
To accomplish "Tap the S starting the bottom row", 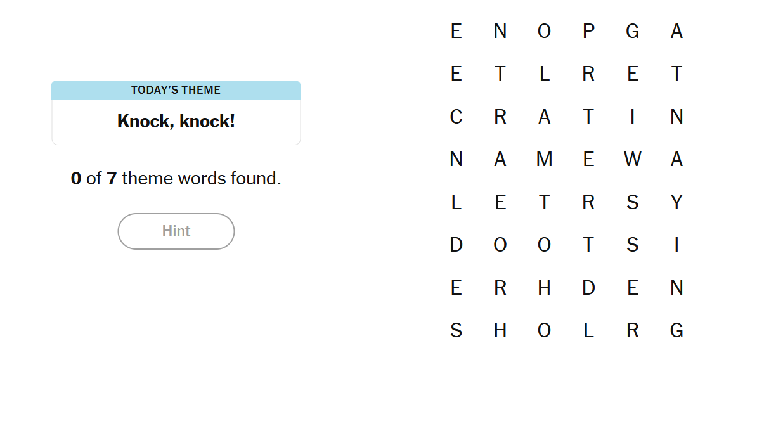I will point(456,331).
